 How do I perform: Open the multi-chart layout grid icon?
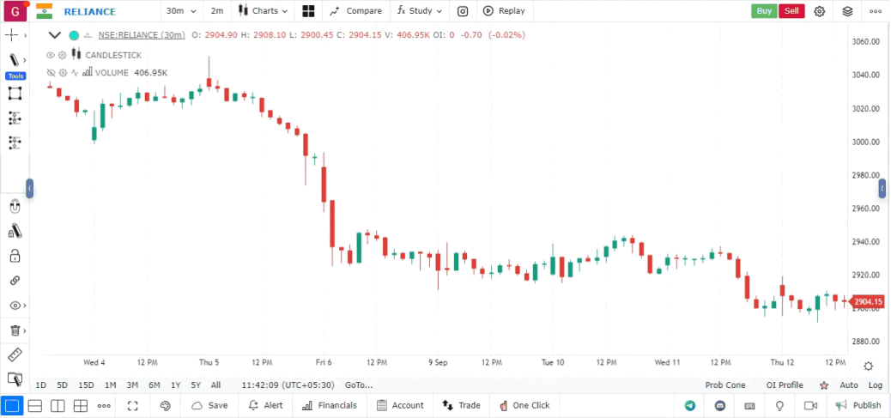(x=308, y=11)
